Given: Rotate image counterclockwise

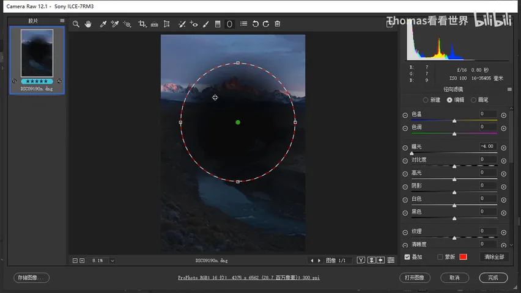Looking at the screenshot, I should pos(255,24).
